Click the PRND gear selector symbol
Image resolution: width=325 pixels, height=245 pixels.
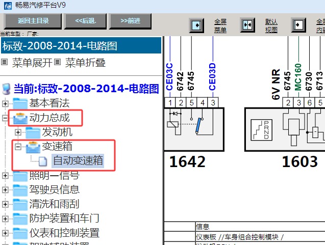click(x=262, y=130)
